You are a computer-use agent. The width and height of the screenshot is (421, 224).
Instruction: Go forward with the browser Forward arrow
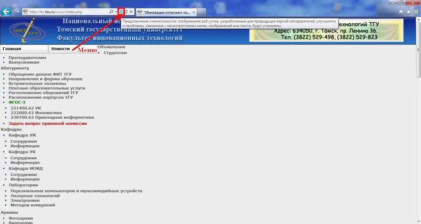tap(16, 12)
